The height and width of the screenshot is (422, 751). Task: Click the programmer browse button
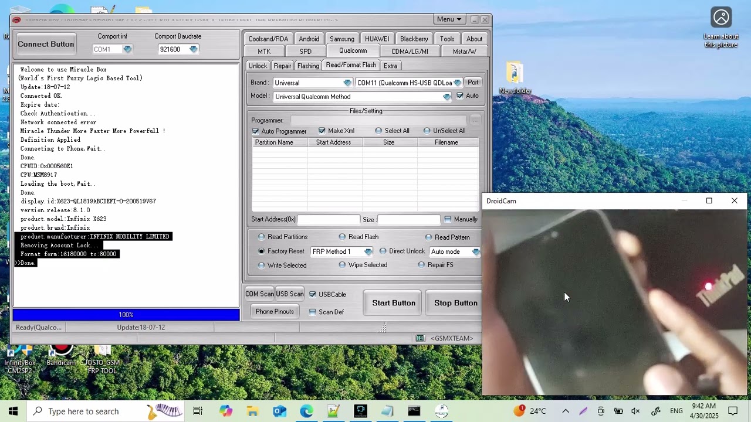point(475,120)
